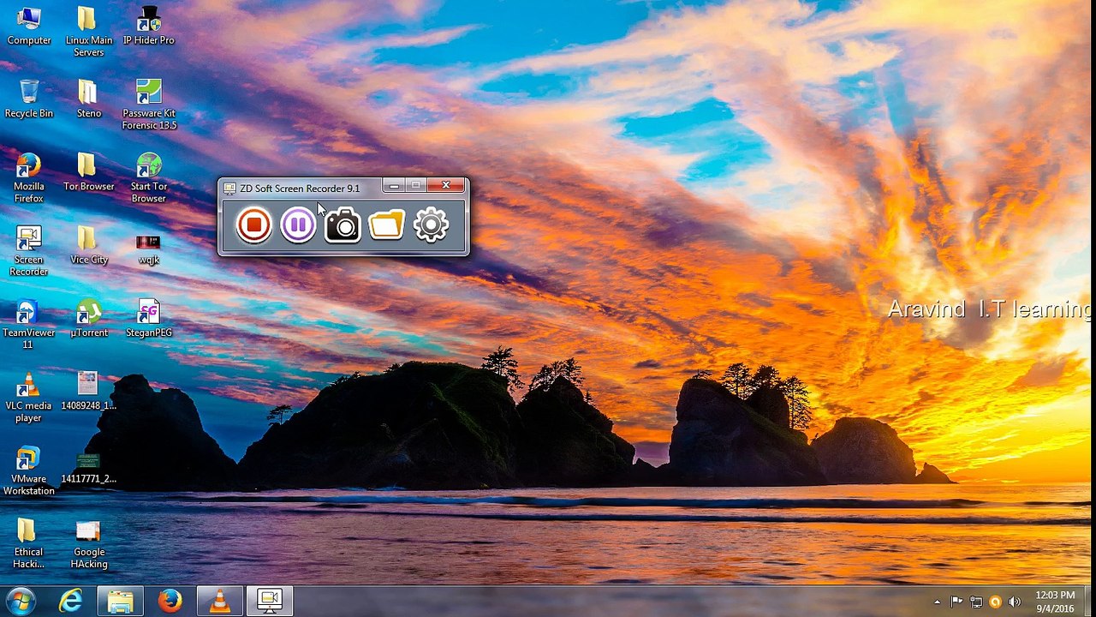
Task: Launch VLC media player desktop shortcut
Action: (29, 397)
